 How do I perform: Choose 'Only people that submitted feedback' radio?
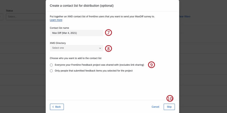[x=51, y=71]
